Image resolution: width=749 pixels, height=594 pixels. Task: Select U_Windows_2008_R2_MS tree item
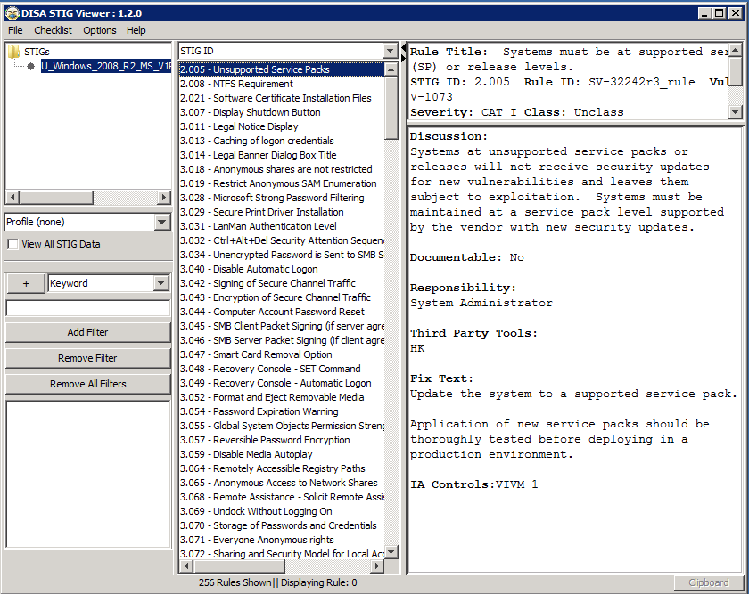pos(106,66)
